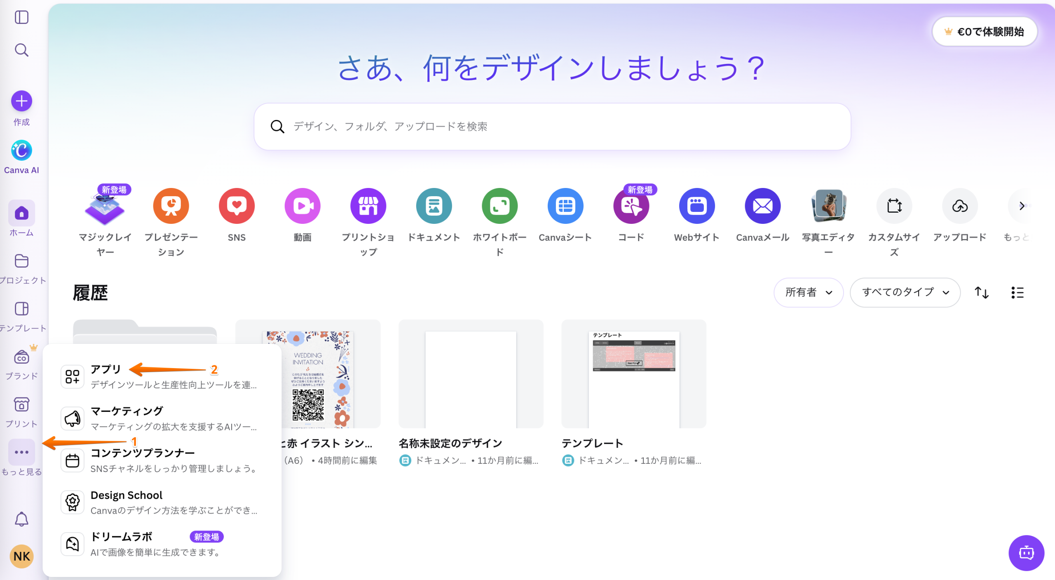The image size is (1055, 580).
Task: Create a Webサイト design
Action: [697, 215]
